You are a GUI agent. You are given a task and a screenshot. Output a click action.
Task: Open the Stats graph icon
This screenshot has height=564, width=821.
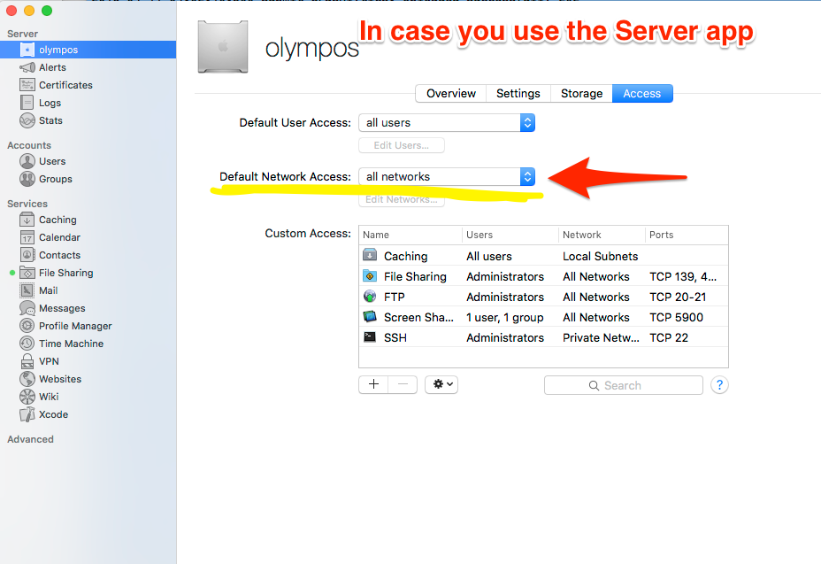pyautogui.click(x=27, y=120)
